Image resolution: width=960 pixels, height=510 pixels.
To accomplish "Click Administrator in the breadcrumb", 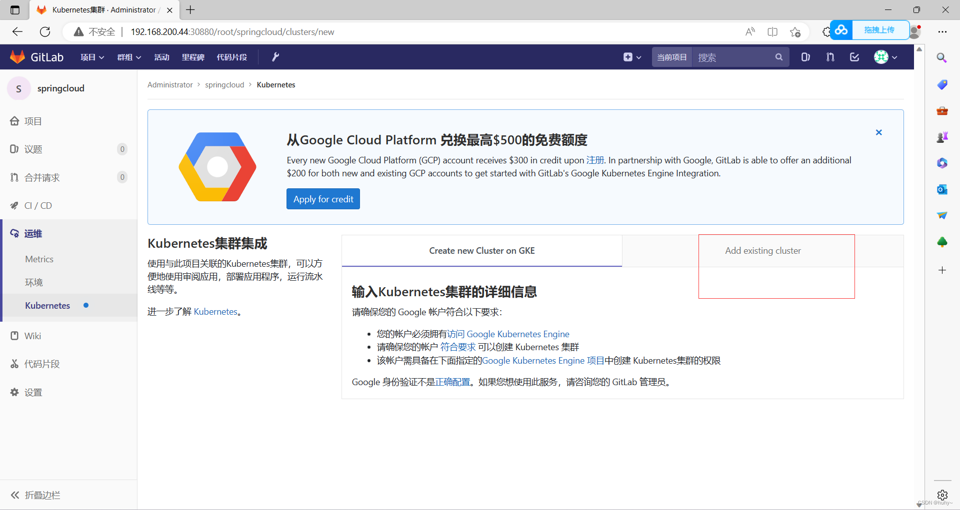I will (x=170, y=85).
